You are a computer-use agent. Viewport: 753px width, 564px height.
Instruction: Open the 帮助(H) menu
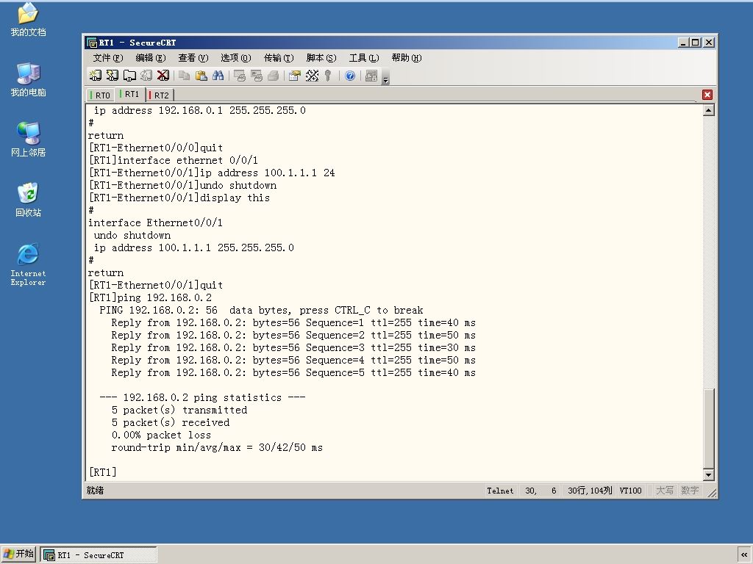pyautogui.click(x=407, y=58)
